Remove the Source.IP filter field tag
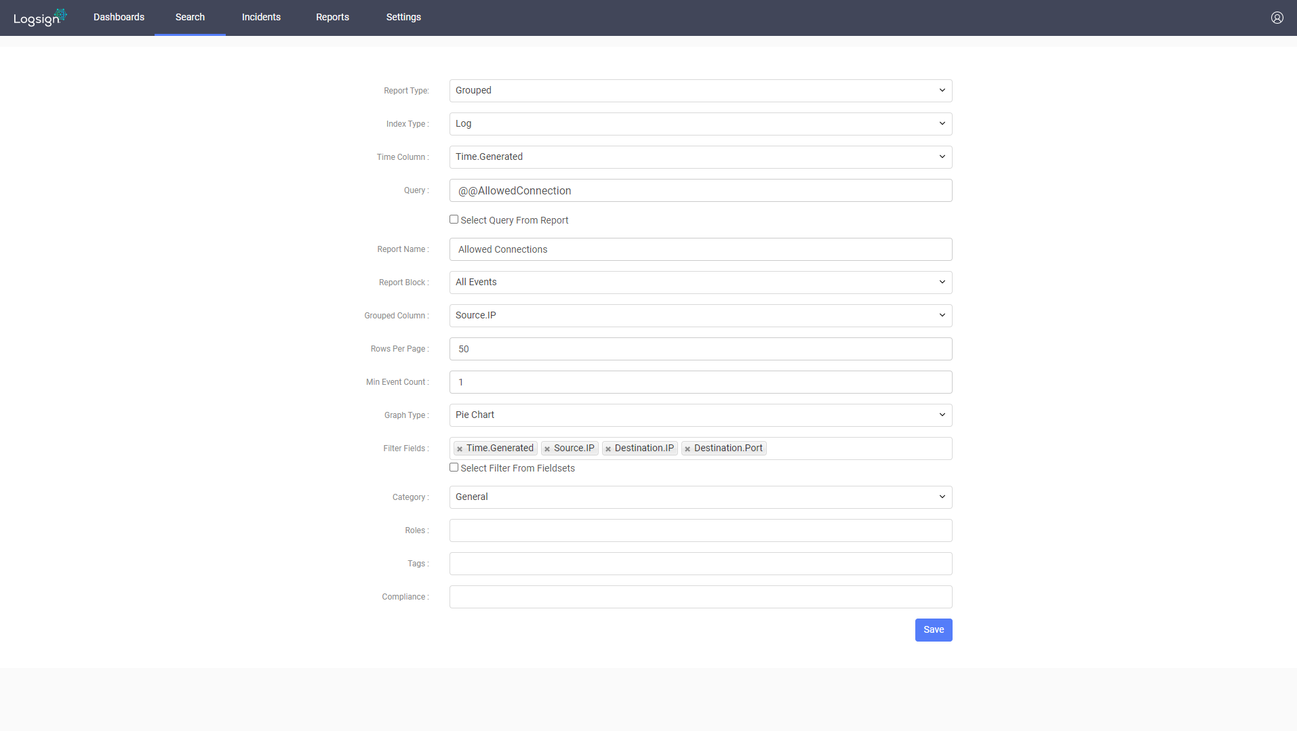This screenshot has height=731, width=1297. (547, 448)
